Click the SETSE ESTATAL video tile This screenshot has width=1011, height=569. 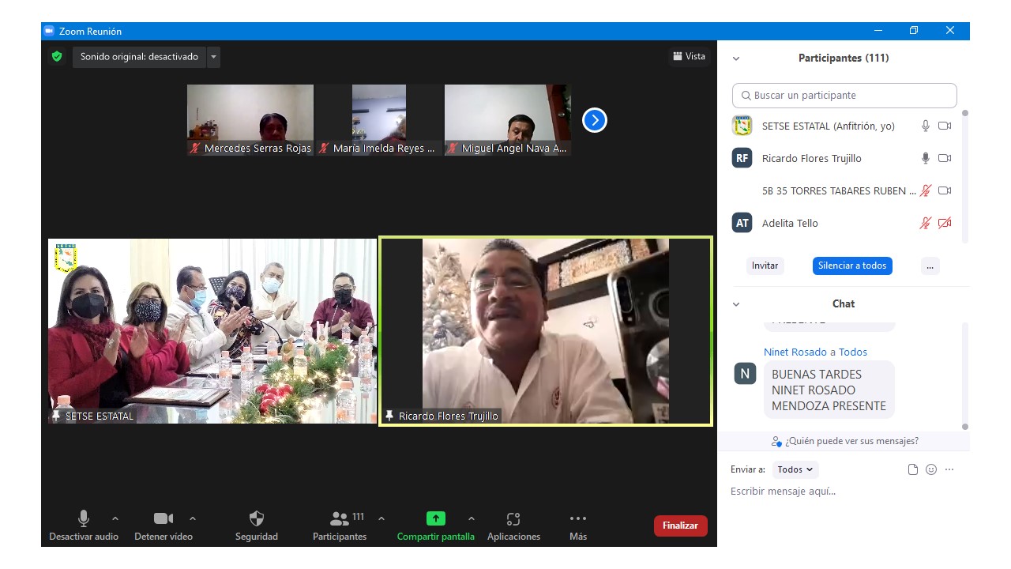(x=212, y=331)
